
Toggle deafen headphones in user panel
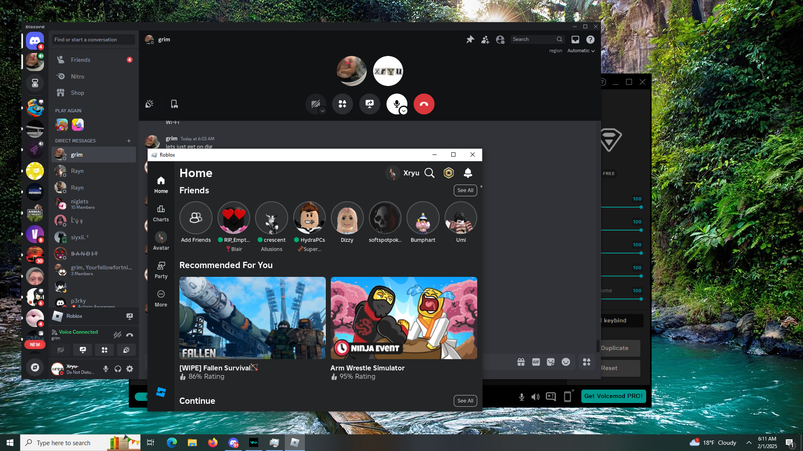(118, 369)
